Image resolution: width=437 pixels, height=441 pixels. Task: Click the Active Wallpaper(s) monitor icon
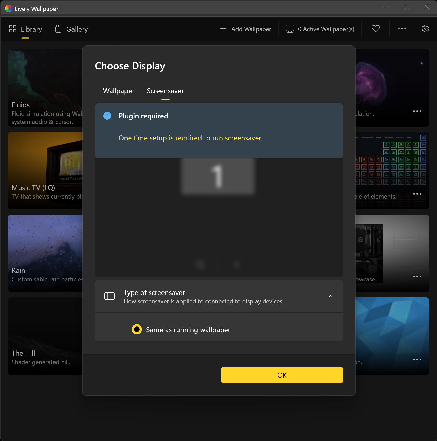coord(290,29)
